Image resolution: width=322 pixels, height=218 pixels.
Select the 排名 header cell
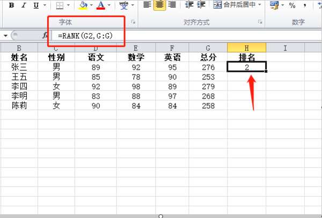point(247,57)
